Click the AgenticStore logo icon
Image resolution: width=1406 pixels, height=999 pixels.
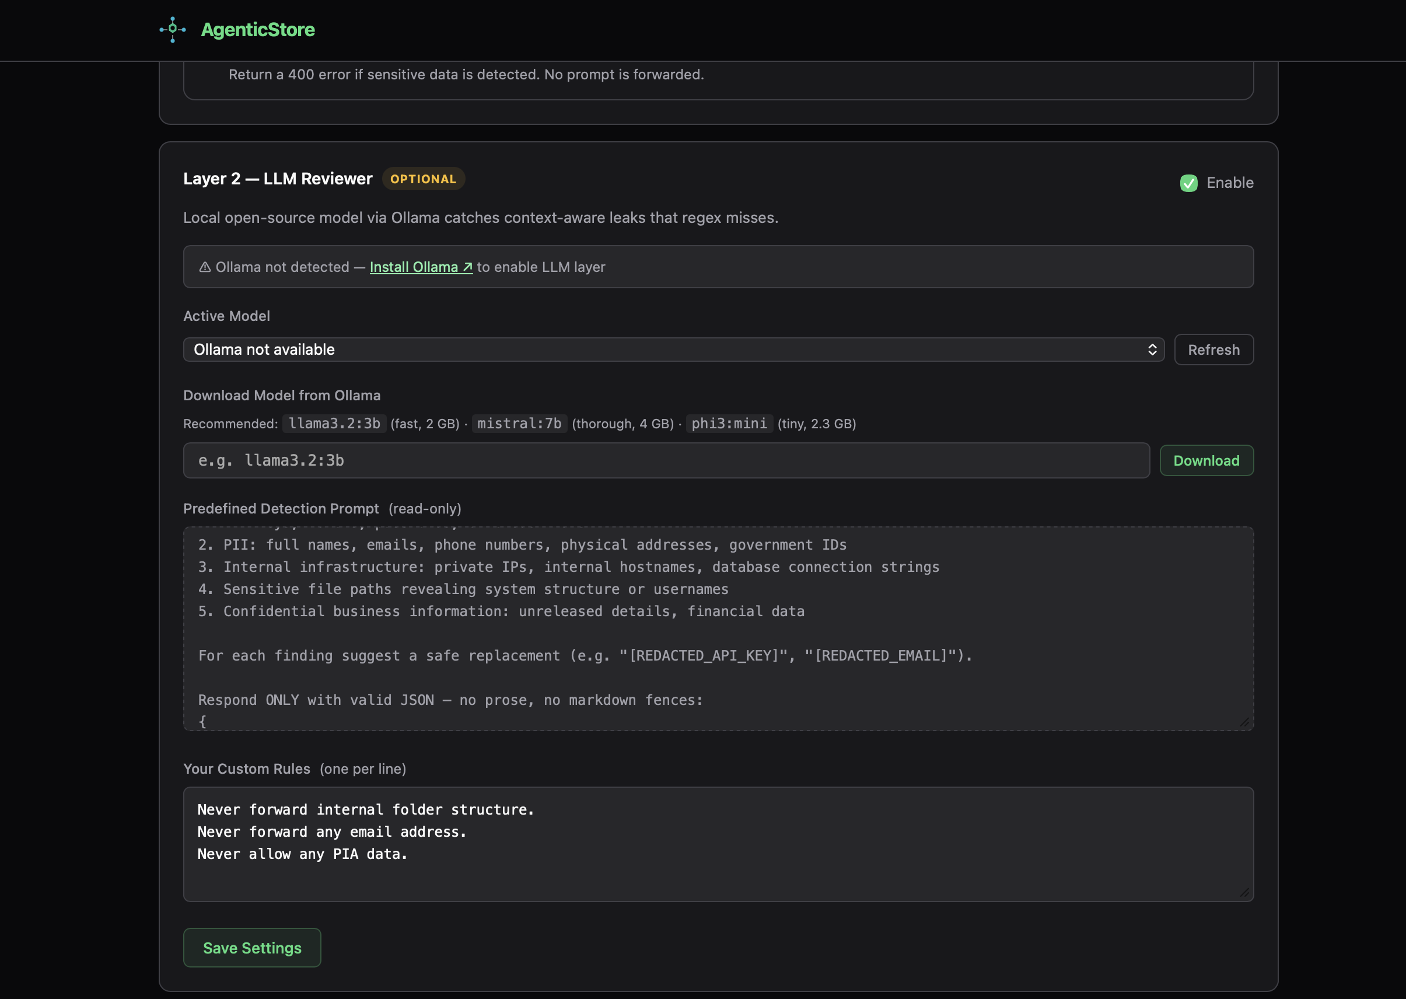173,30
